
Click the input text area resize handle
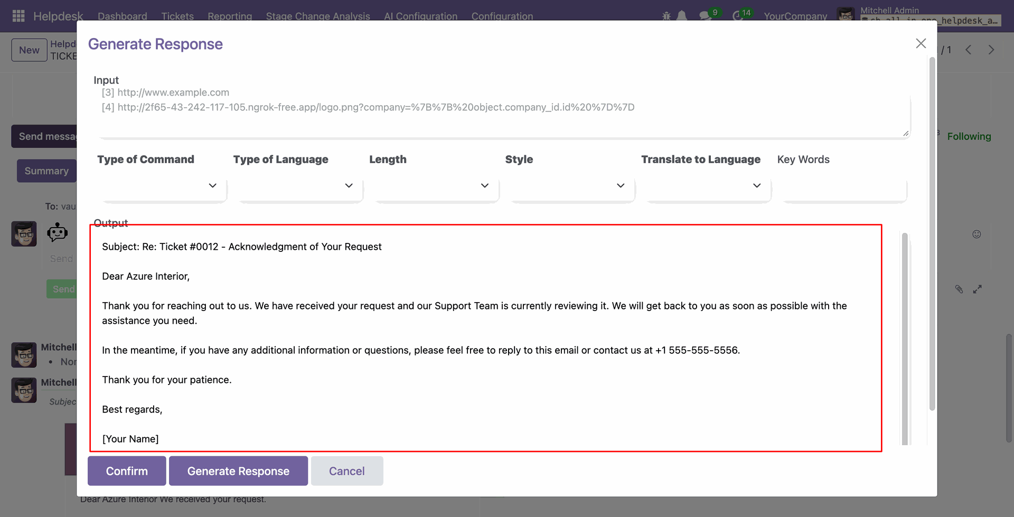(x=906, y=134)
